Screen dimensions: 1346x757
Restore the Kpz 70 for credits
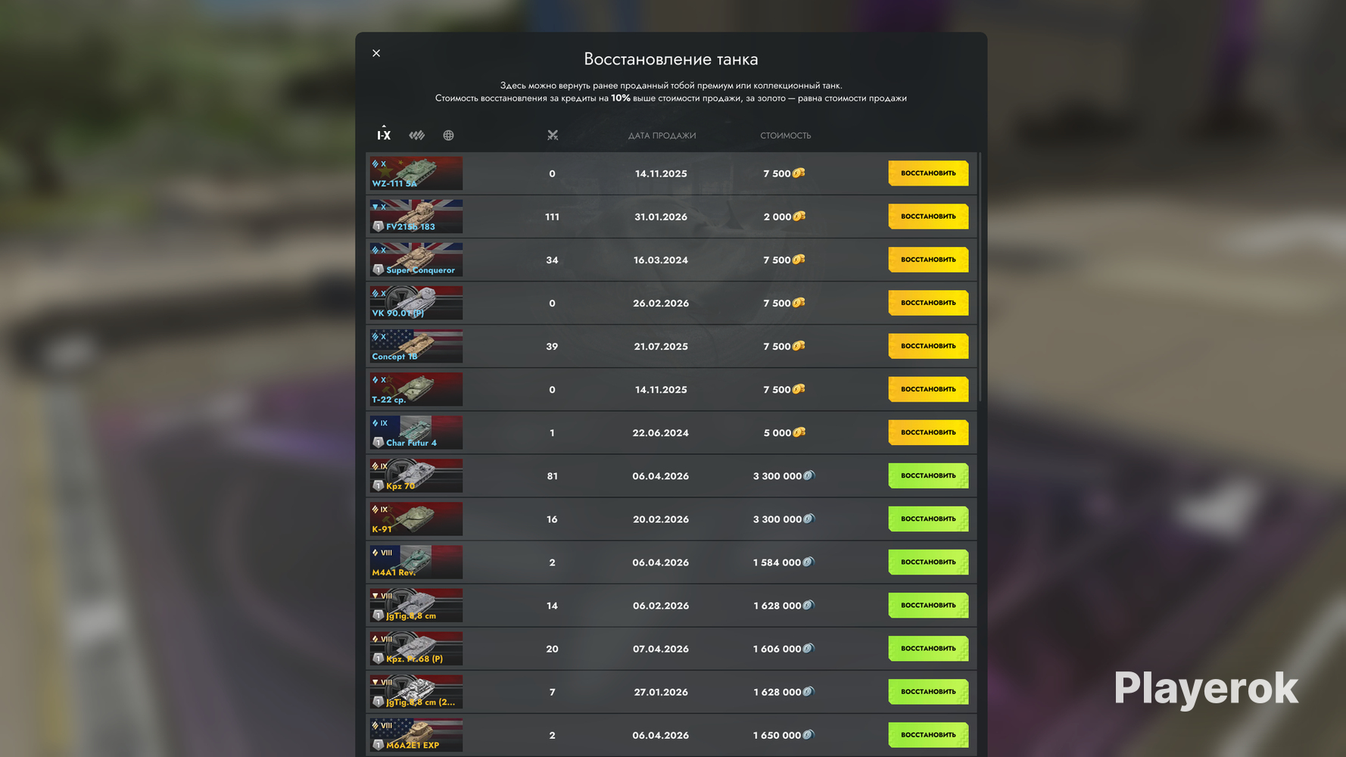(928, 475)
